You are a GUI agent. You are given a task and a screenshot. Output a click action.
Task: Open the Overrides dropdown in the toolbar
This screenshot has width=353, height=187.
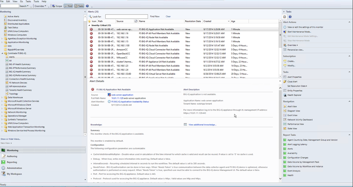click(40, 6)
